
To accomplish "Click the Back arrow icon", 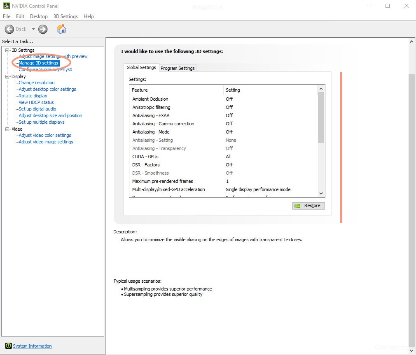I will [x=9, y=29].
